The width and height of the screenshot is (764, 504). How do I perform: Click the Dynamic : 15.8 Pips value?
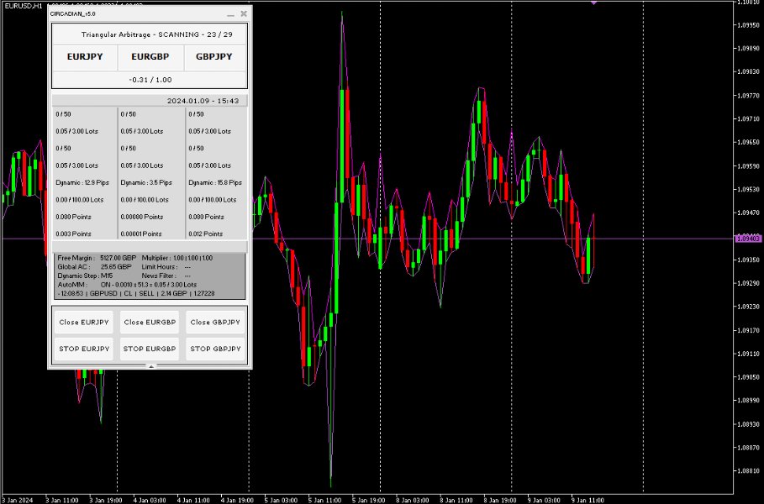coord(215,182)
